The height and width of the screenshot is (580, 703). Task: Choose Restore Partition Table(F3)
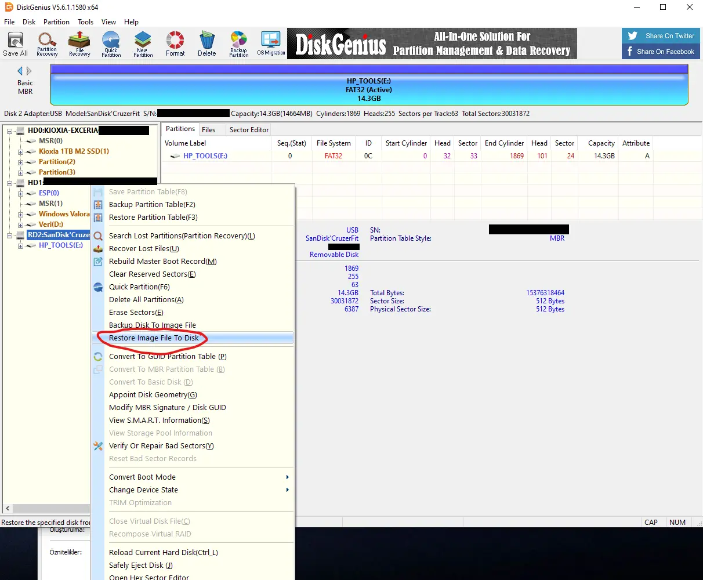[x=193, y=217]
